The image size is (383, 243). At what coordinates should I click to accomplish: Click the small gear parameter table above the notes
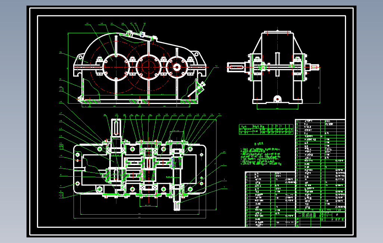[x=266, y=129]
